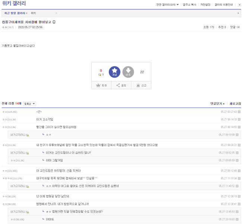Open 갤러리 이용안내 guide link

(224, 4)
